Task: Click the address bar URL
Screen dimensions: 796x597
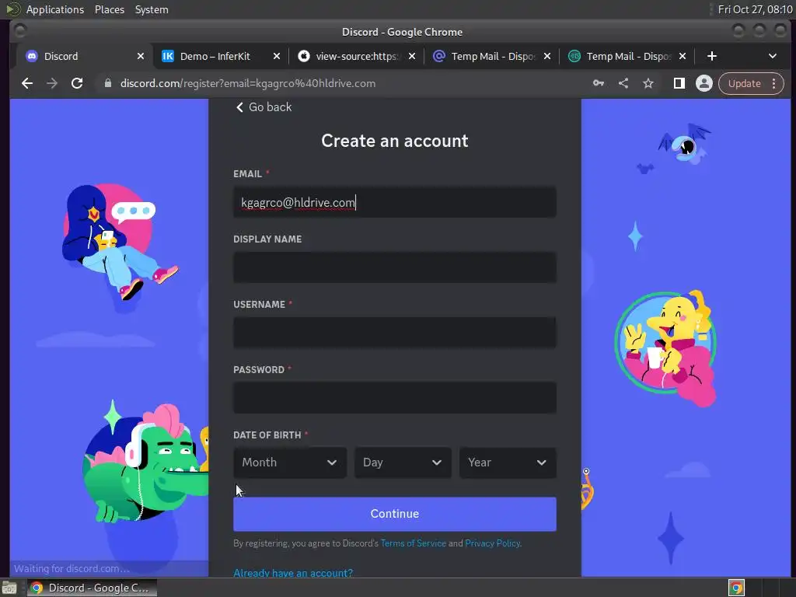Action: point(248,83)
